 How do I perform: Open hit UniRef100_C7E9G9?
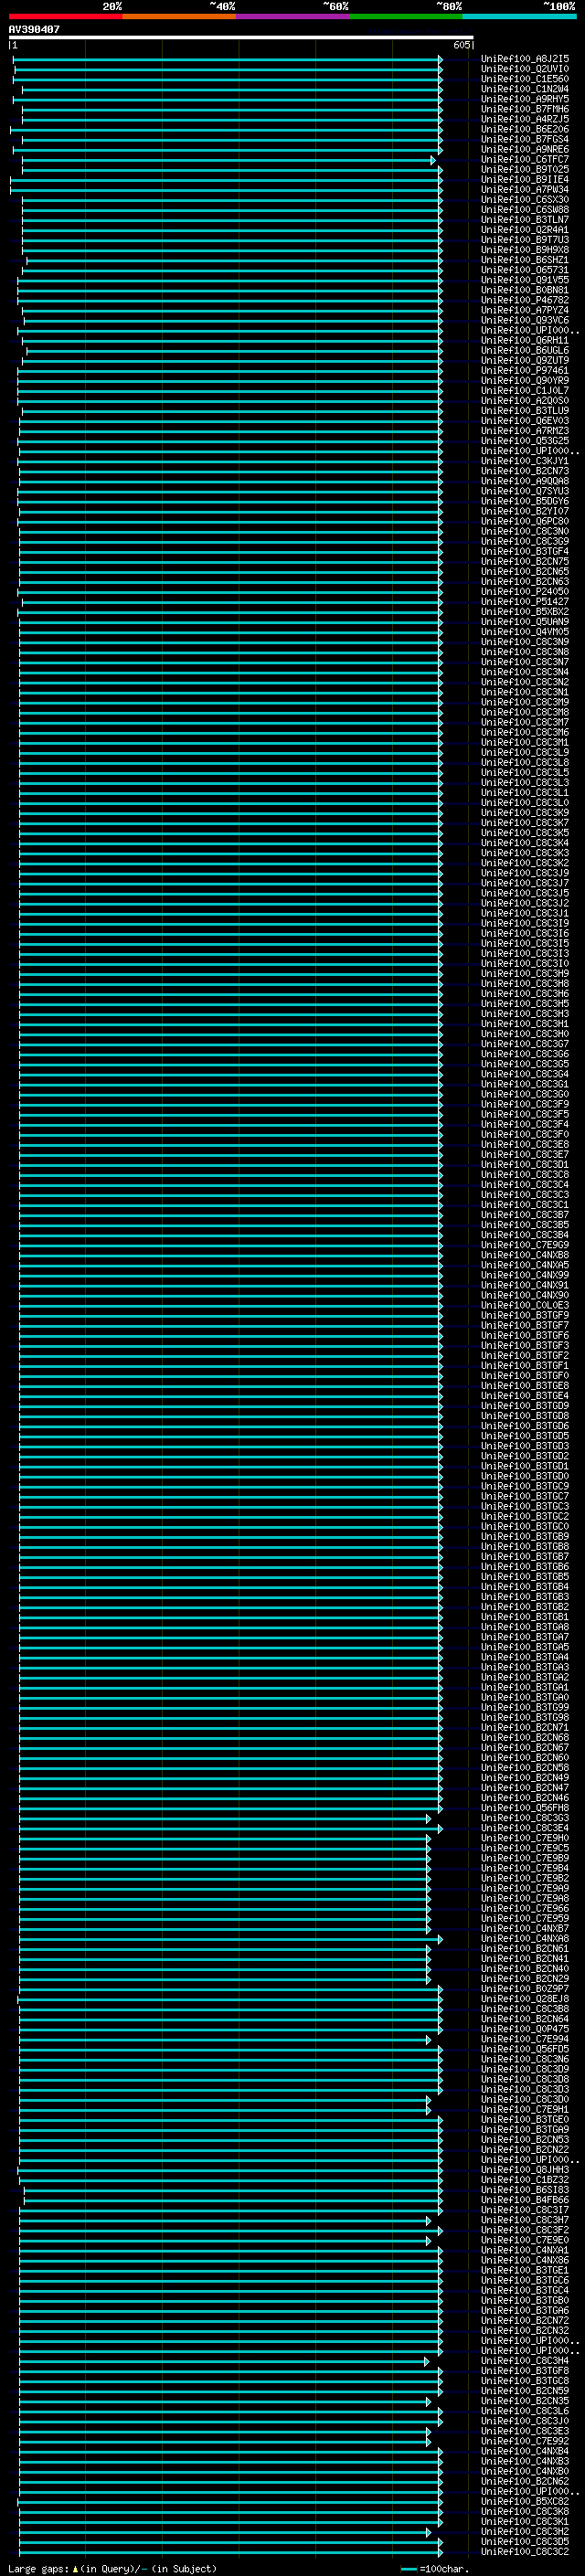[524, 1245]
